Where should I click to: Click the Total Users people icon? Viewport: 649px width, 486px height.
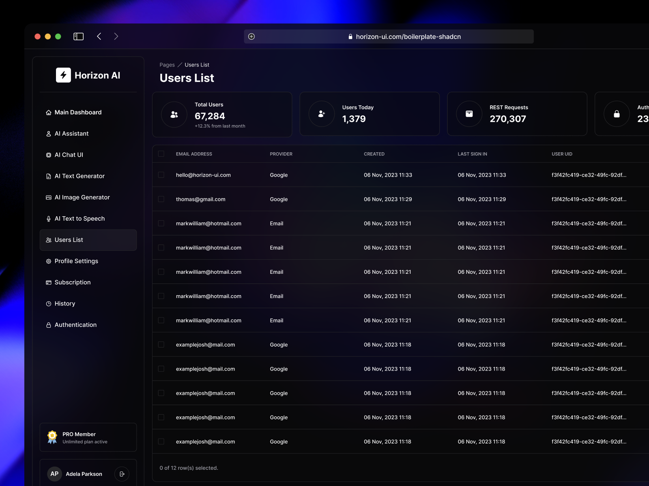pos(174,114)
